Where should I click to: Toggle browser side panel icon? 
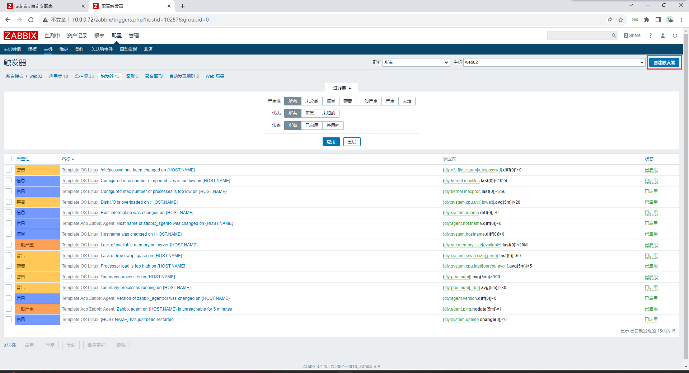point(658,20)
